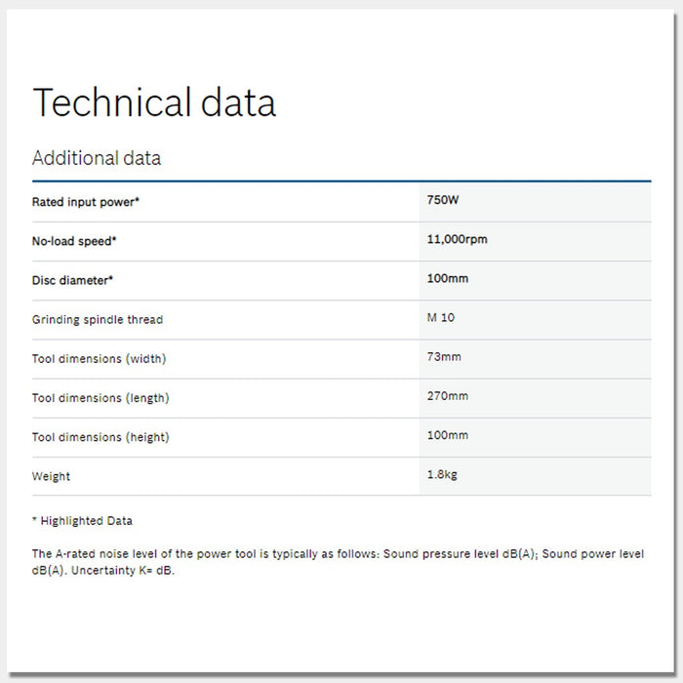Select the M 10 value

(x=441, y=318)
